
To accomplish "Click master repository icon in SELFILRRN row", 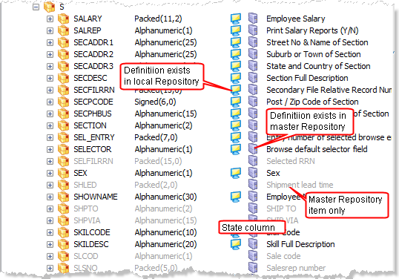I will point(253,161).
